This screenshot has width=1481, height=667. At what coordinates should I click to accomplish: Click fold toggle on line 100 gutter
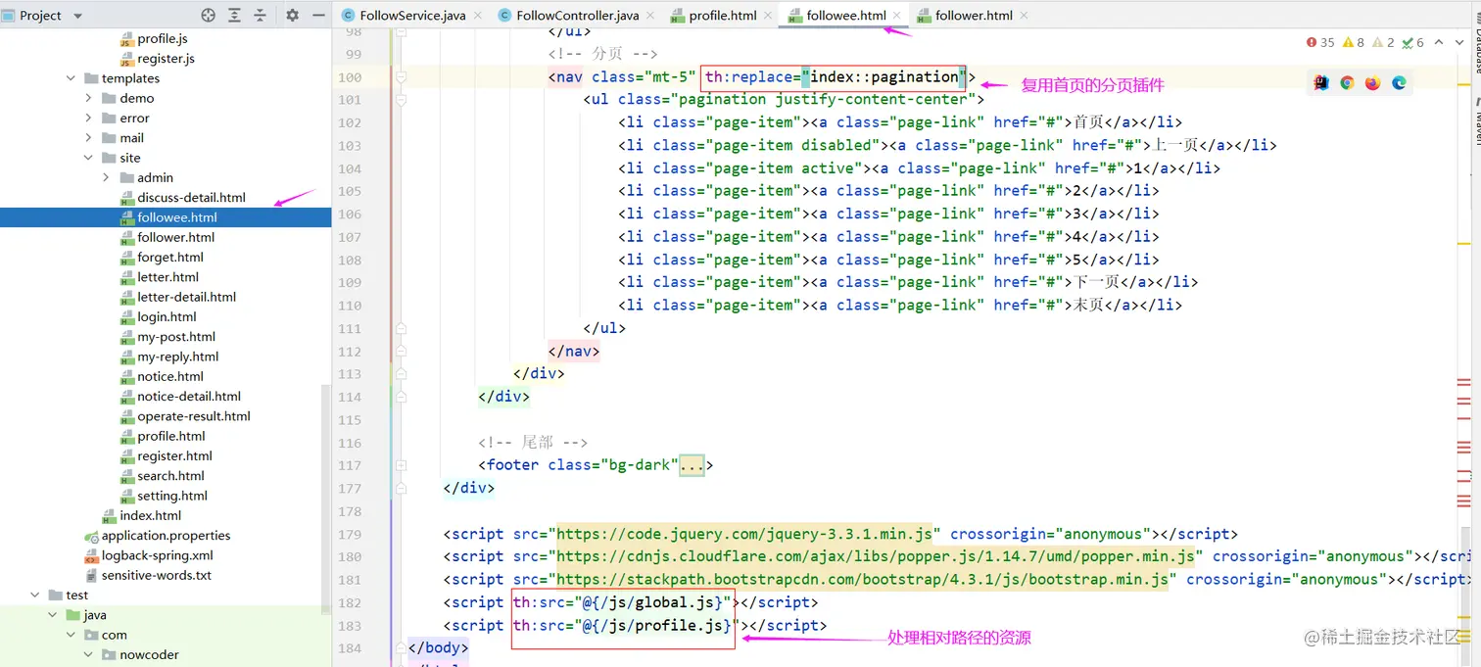tap(400, 77)
